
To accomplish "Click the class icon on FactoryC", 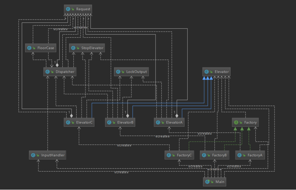I will point(169,155).
